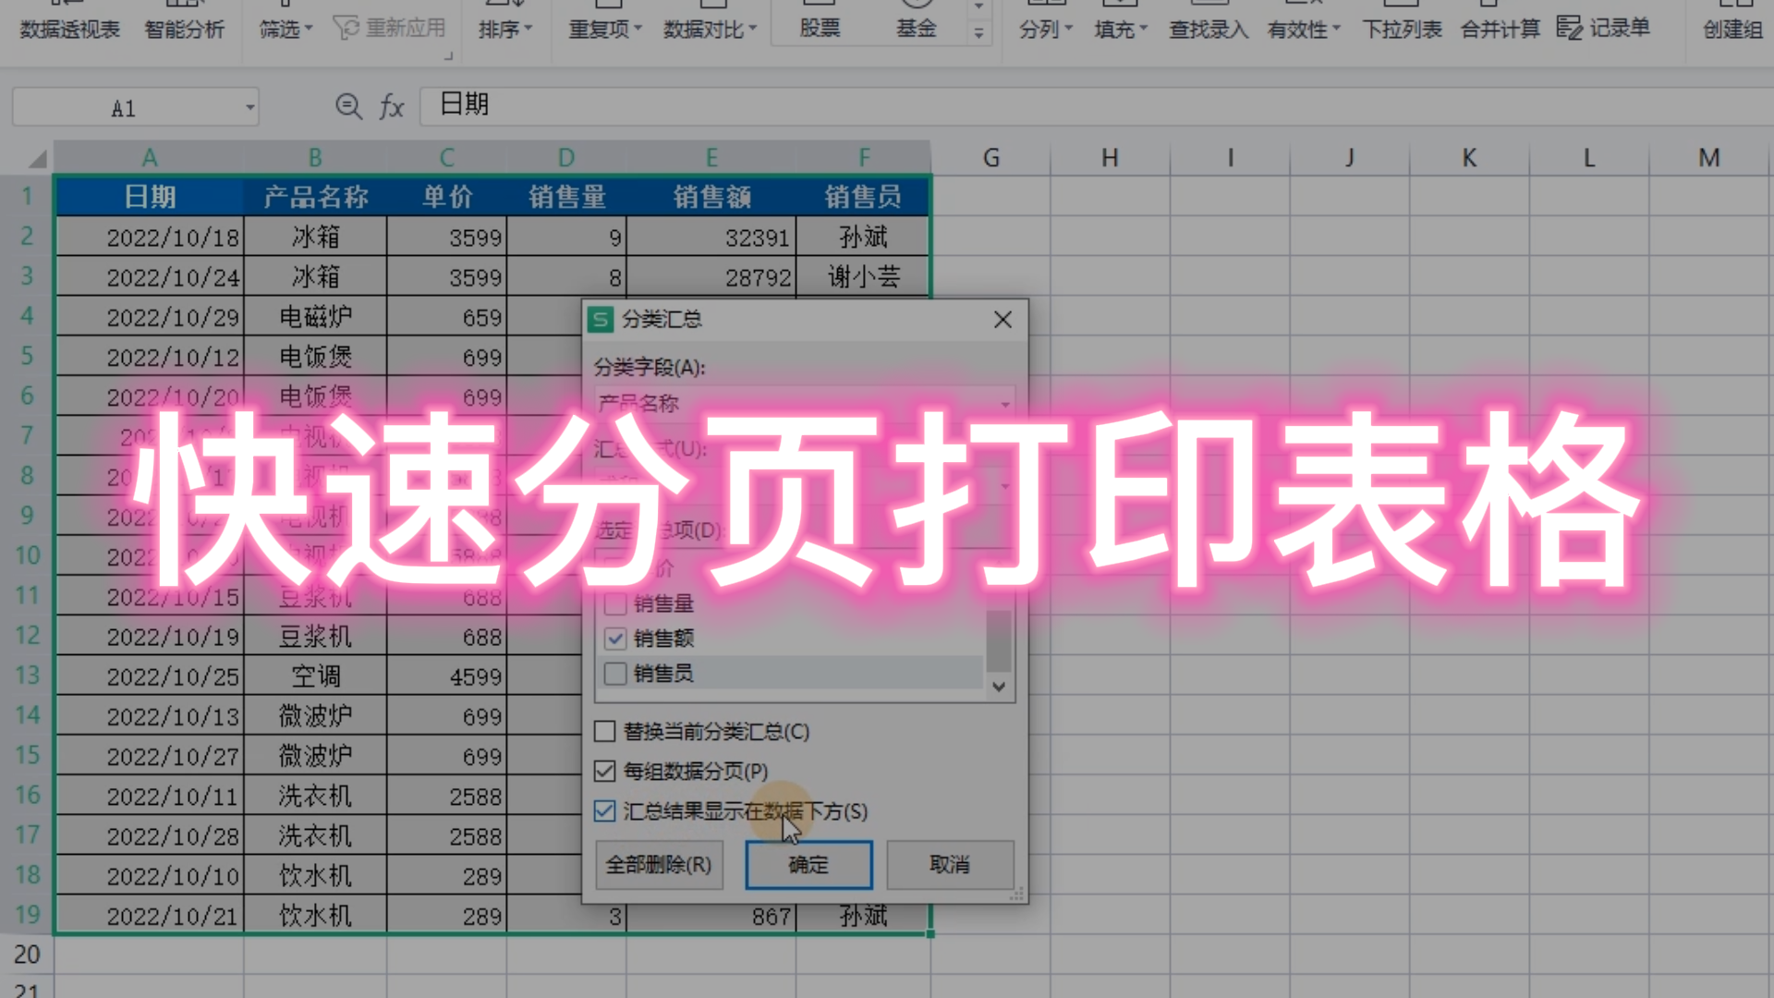Viewport: 1774px width, 998px height.
Task: Click the 取消 cancel button
Action: [x=950, y=865]
